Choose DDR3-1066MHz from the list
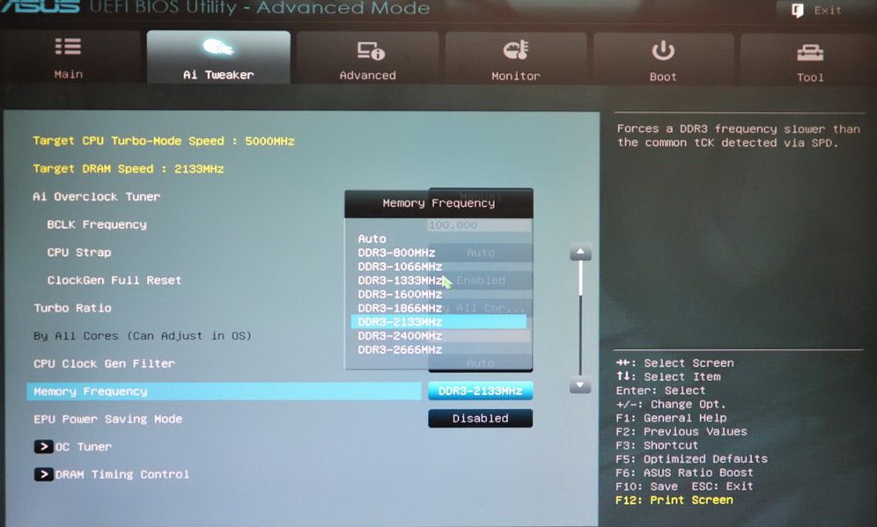The image size is (877, 527). (400, 267)
